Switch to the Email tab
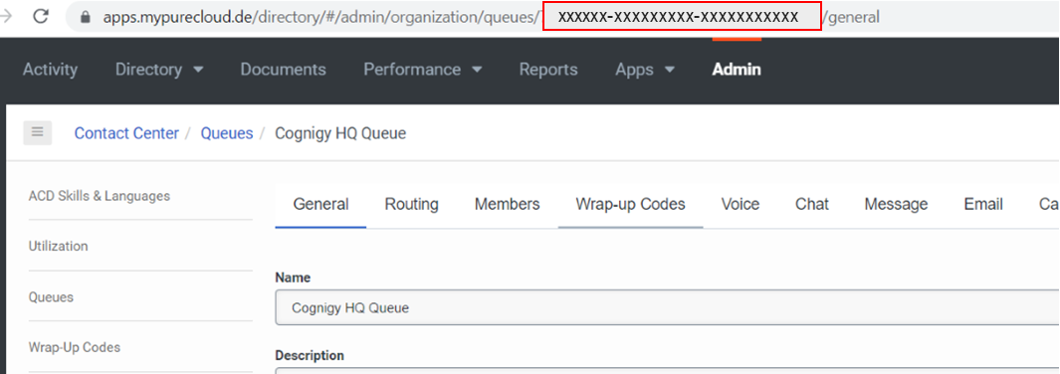 coord(983,204)
